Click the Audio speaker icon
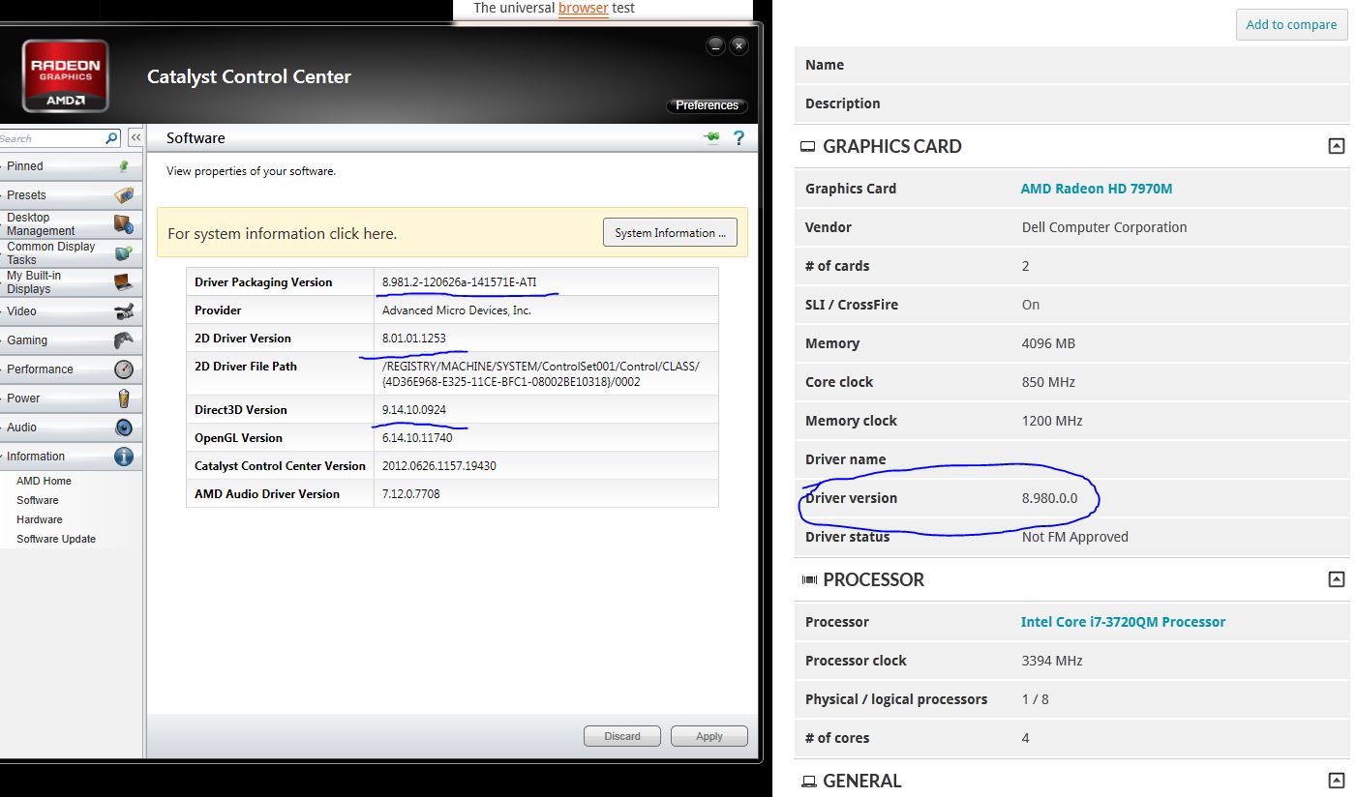The image size is (1357, 797). [124, 428]
